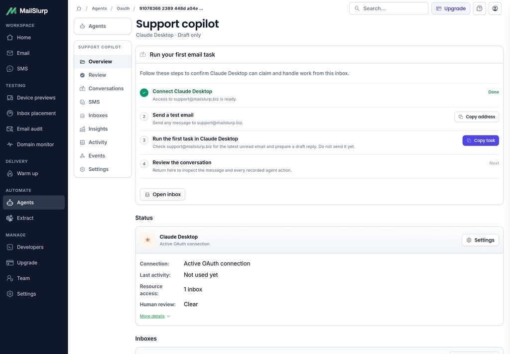This screenshot has width=510, height=354.
Task: Open Settings tab in Support copilot
Action: [103, 169]
